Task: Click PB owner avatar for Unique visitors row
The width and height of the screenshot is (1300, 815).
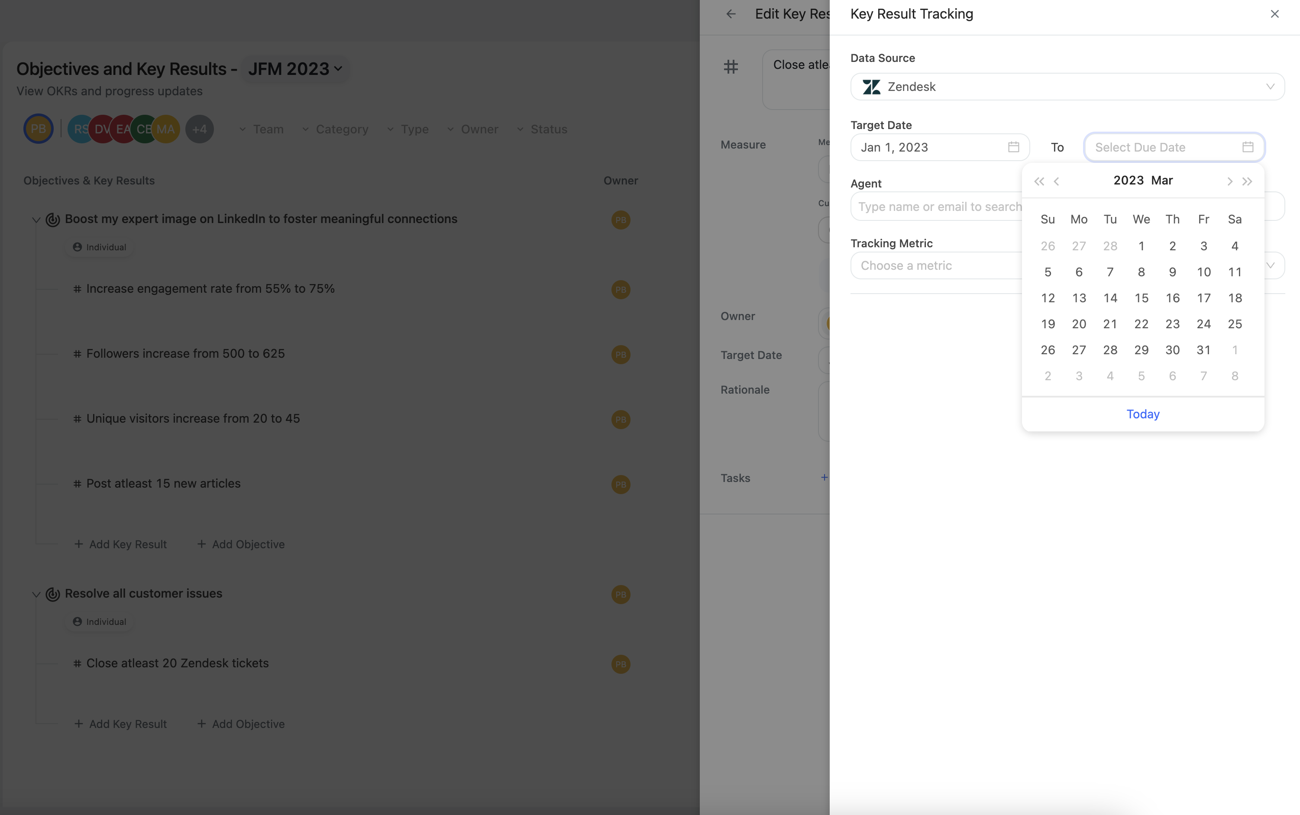Action: 621,419
